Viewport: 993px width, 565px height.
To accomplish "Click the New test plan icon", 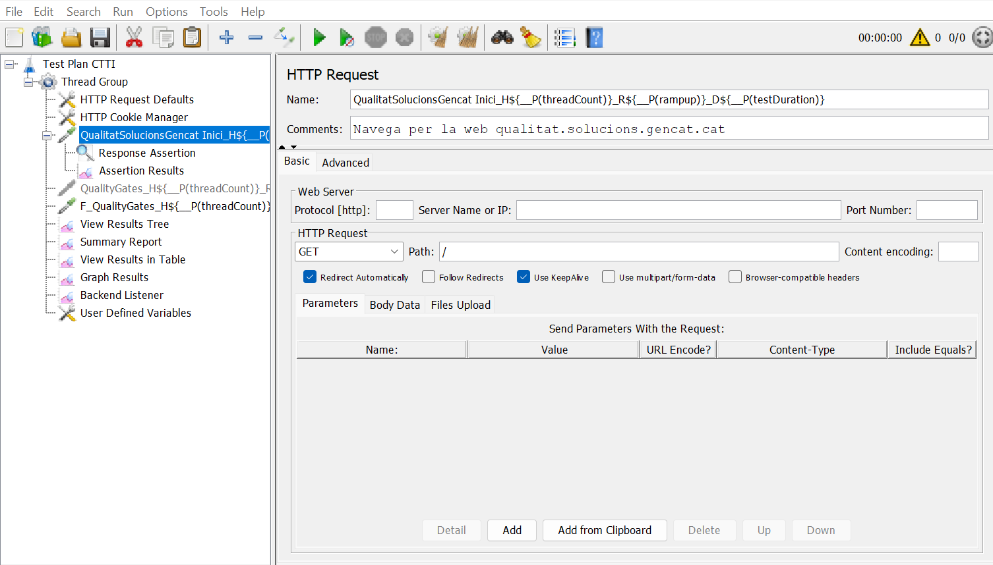I will pos(14,38).
